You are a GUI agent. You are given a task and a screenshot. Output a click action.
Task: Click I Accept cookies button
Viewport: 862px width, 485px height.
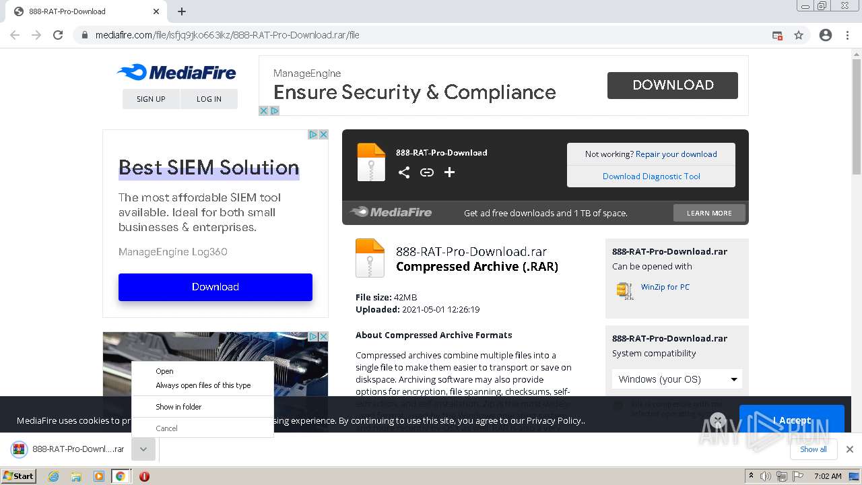coord(791,420)
